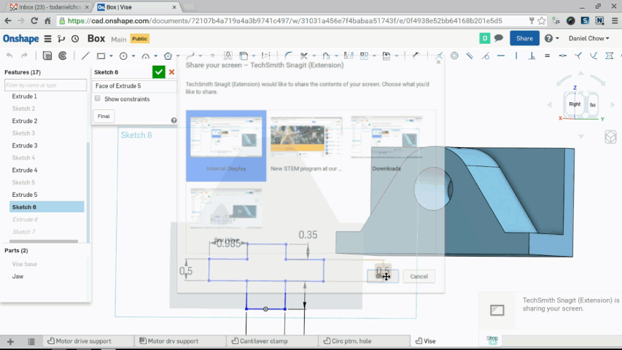Click the Undo arrow in sketch toolbar
This screenshot has width=622, height=350.
click(x=9, y=56)
